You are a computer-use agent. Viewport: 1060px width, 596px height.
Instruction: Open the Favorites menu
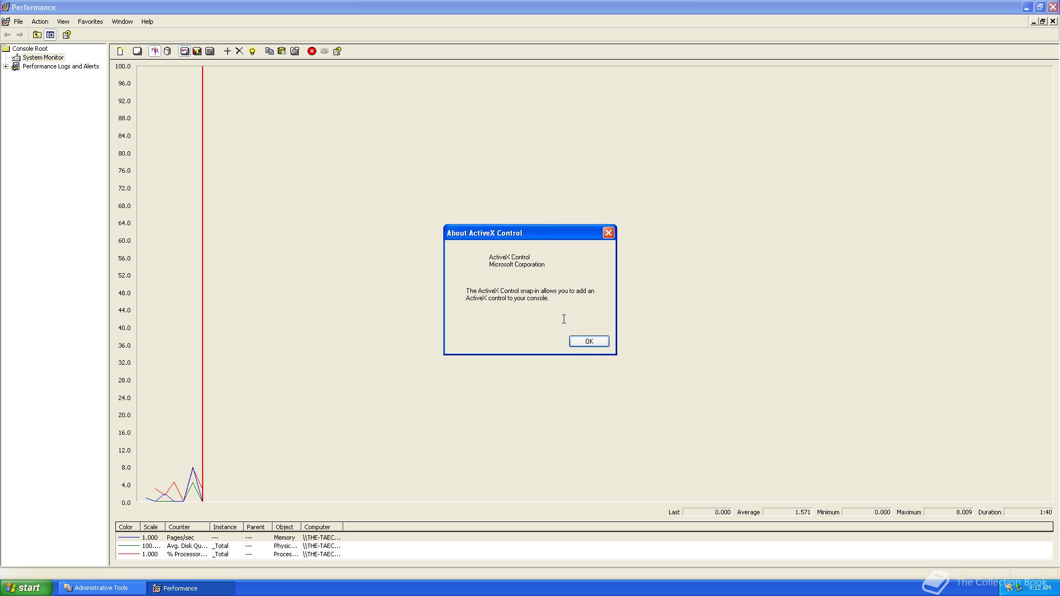(x=90, y=22)
